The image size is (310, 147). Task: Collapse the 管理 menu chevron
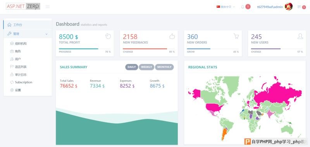coord(46,34)
